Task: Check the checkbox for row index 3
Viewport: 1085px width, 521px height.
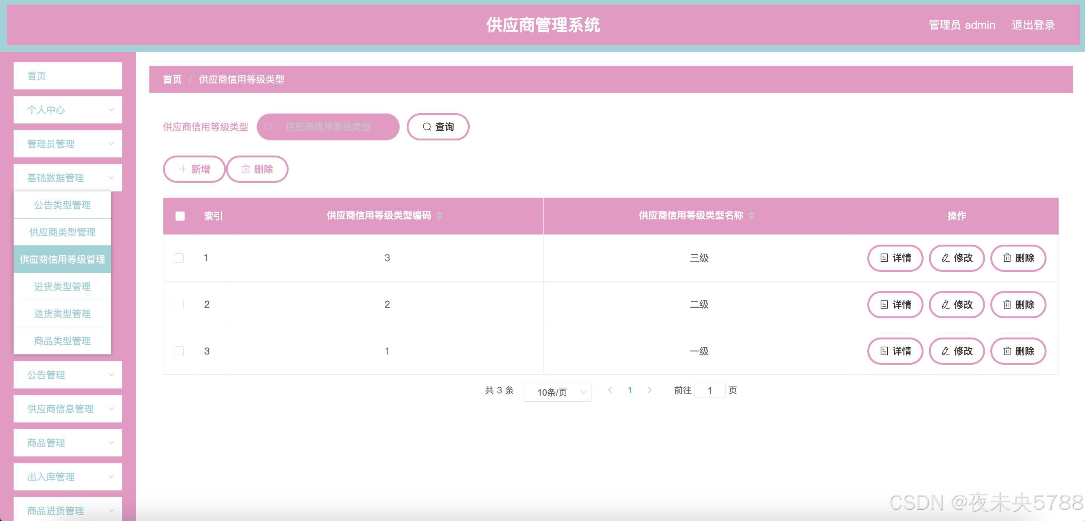Action: point(179,351)
